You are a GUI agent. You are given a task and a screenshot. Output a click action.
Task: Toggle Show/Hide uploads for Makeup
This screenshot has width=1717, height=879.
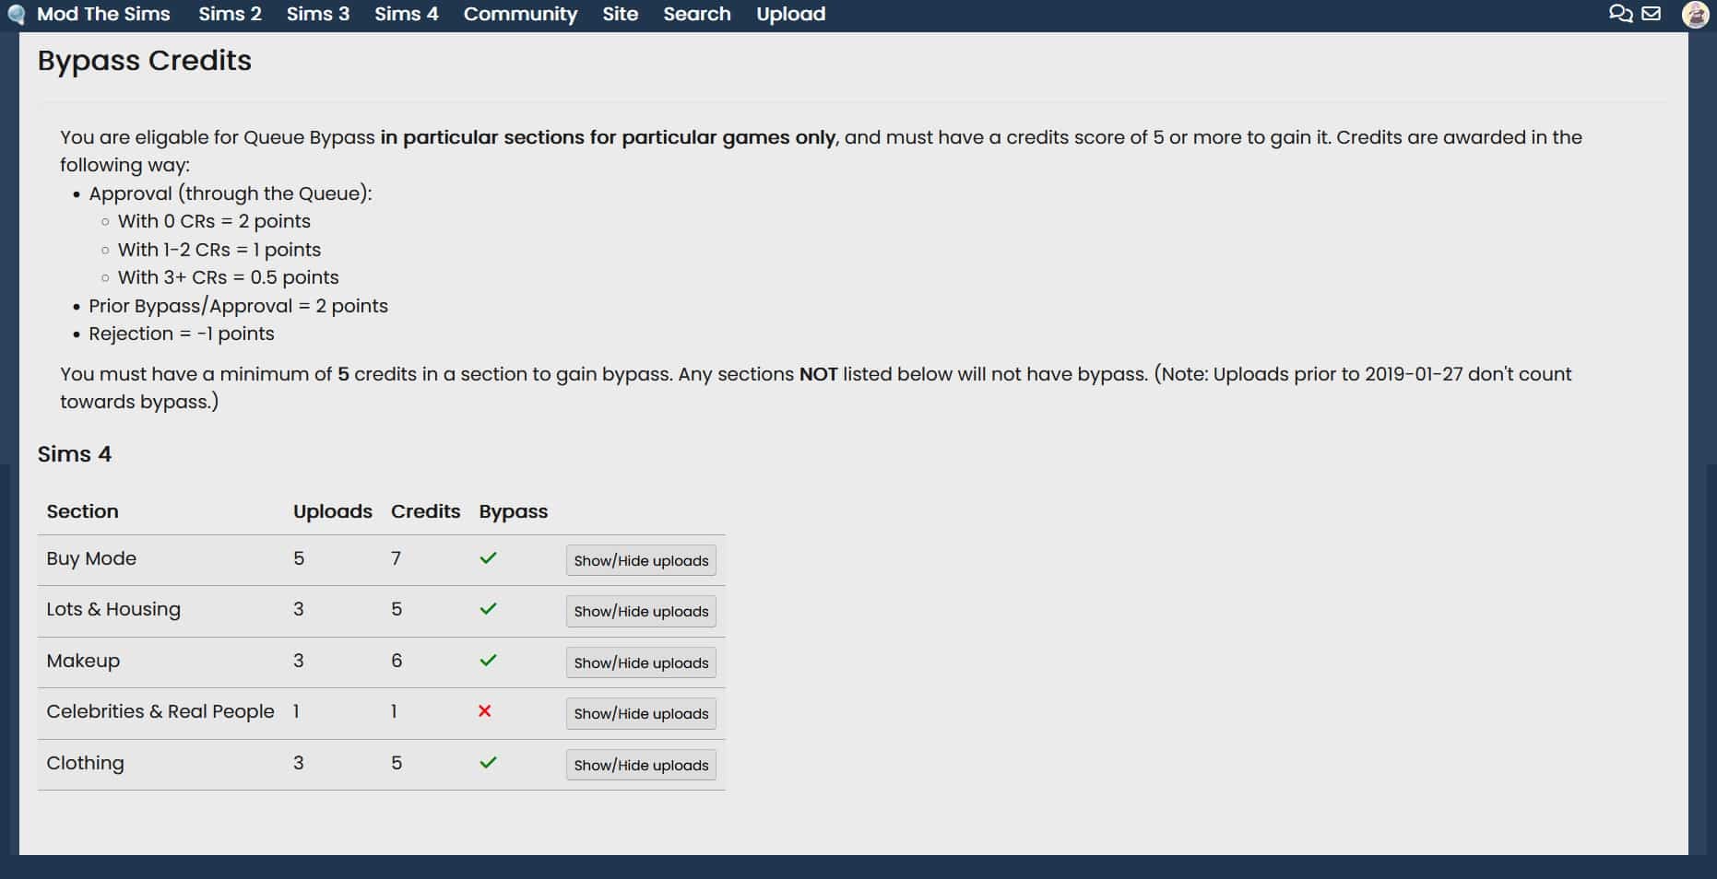click(641, 662)
